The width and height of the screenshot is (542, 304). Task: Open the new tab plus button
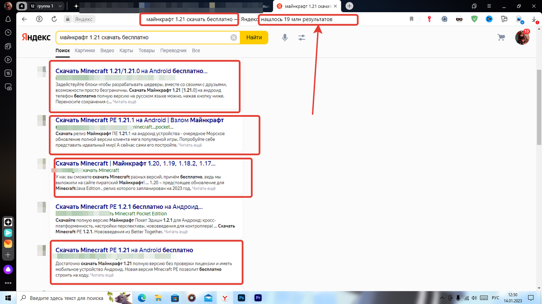coord(349,6)
